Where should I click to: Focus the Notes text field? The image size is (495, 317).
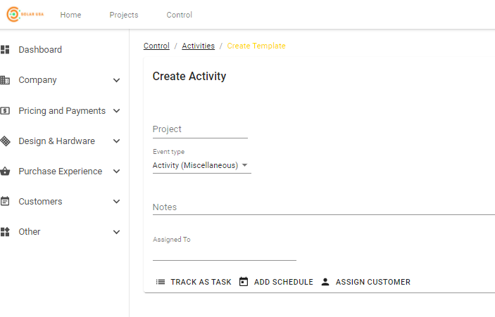(324, 207)
